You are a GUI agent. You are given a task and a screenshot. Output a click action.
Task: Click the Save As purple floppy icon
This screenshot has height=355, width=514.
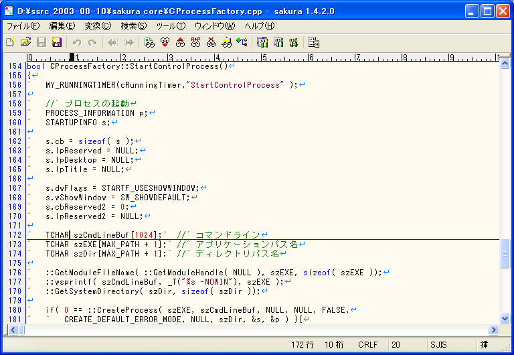pyautogui.click(x=57, y=42)
